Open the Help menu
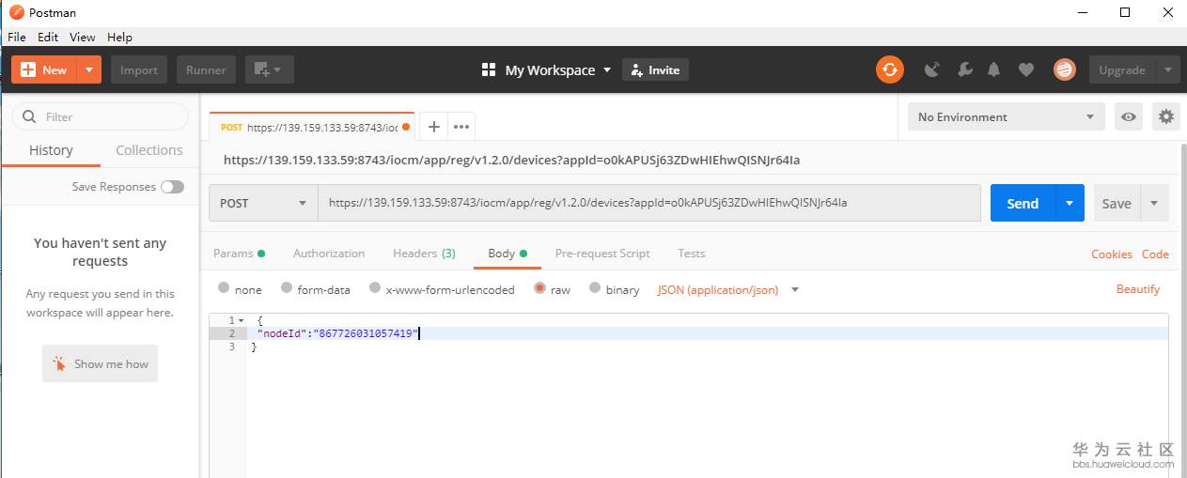Viewport: 1187px width, 478px height. (120, 38)
